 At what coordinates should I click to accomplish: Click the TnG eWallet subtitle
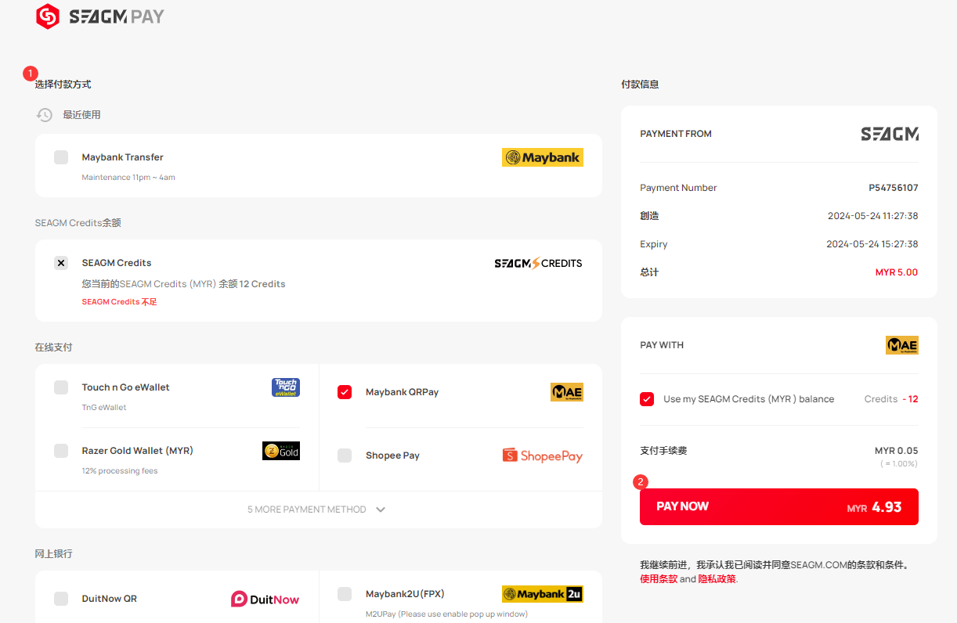point(104,408)
